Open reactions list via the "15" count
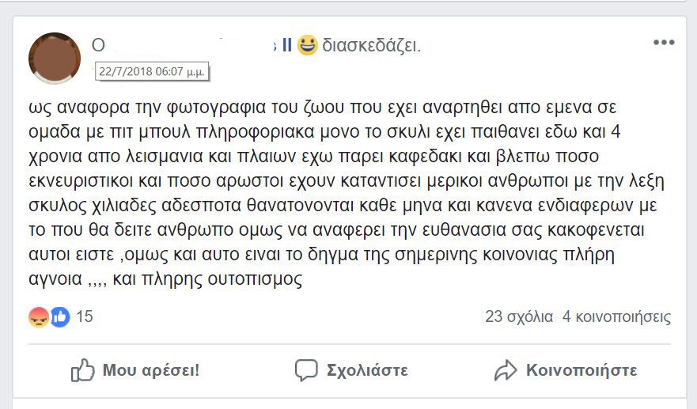The width and height of the screenshot is (697, 409). click(x=85, y=317)
